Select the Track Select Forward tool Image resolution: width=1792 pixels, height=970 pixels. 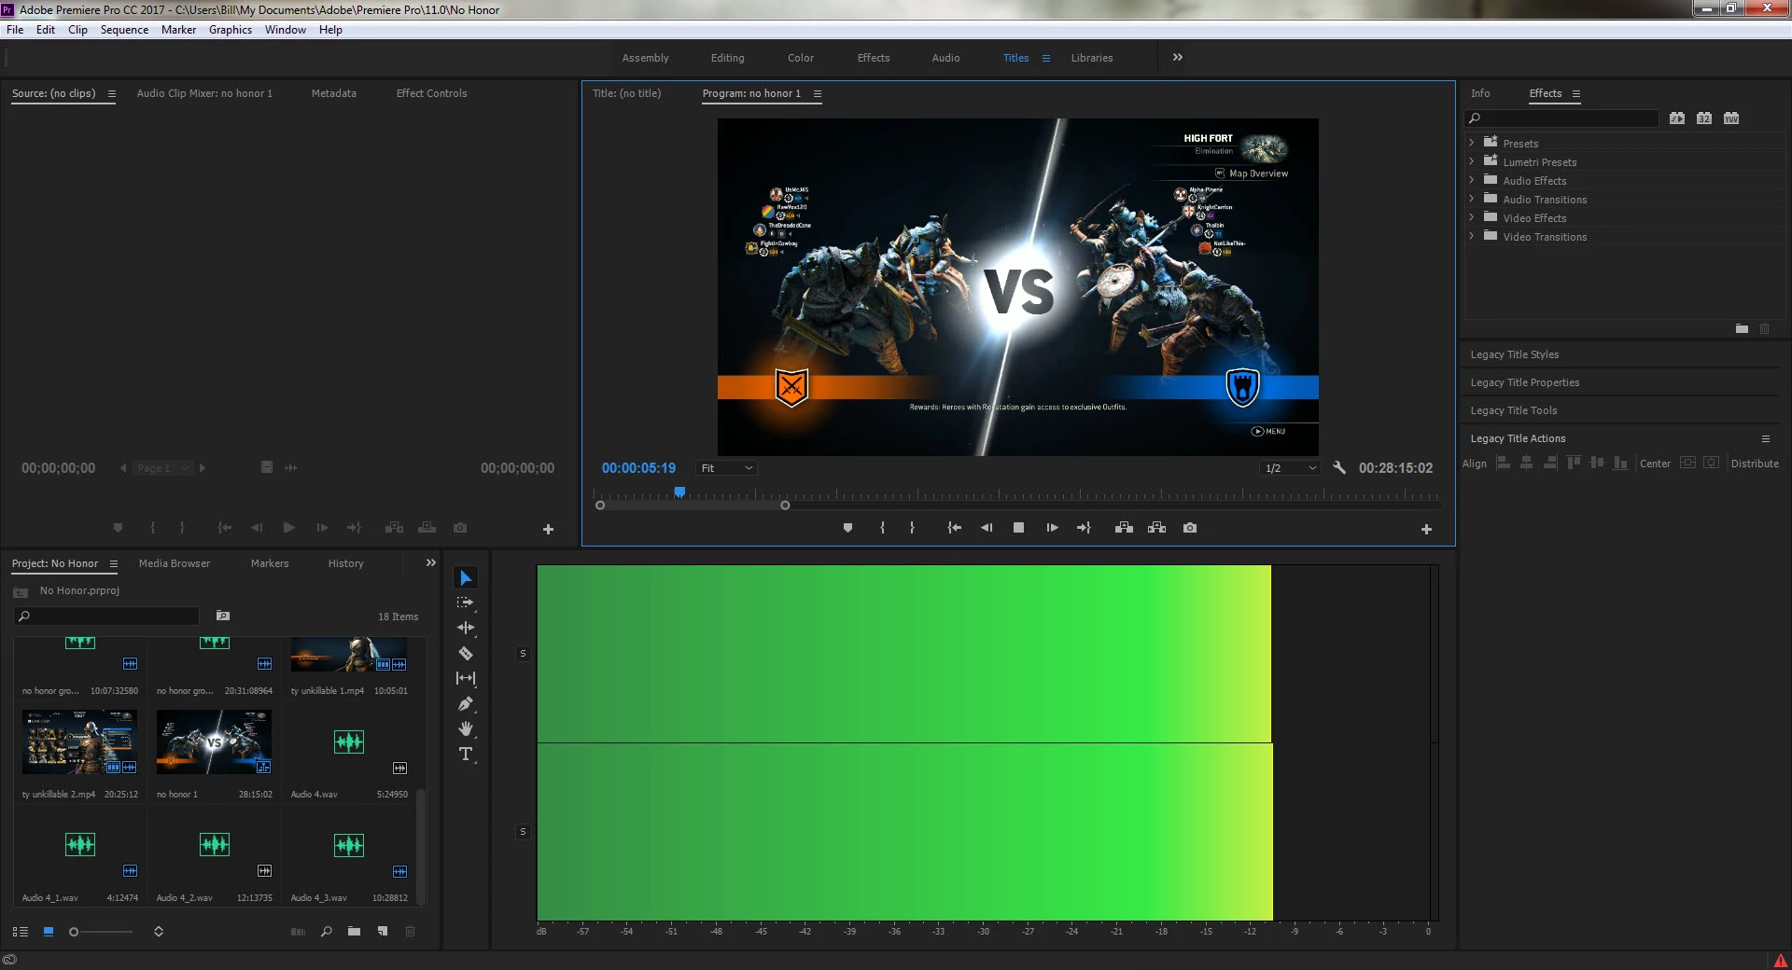[466, 603]
